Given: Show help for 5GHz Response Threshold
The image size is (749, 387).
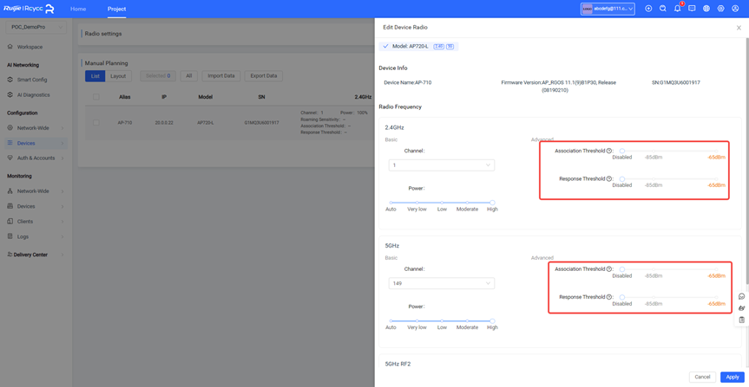Looking at the screenshot, I should [609, 297].
